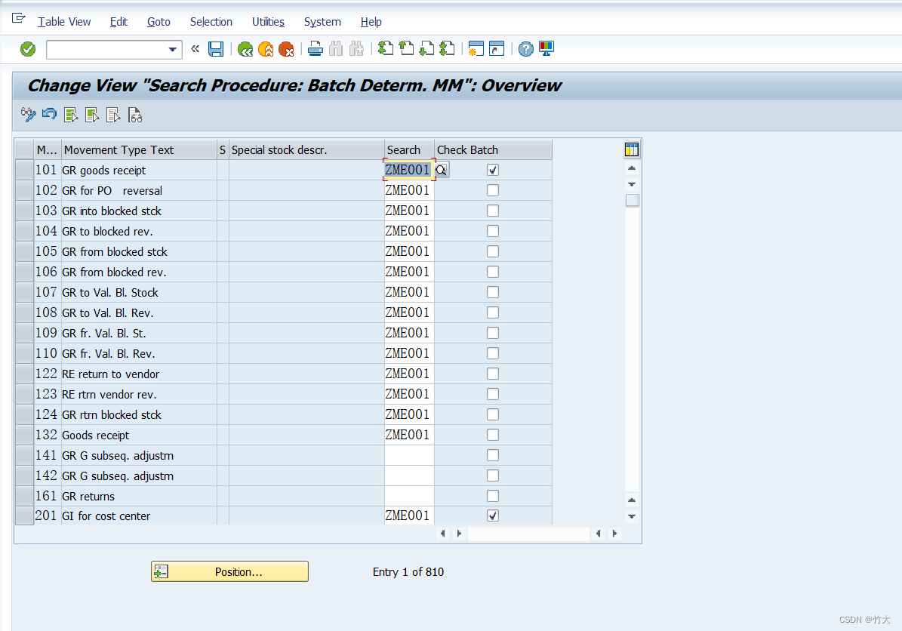The width and height of the screenshot is (902, 631).
Task: Click the select-all corner cell of table
Action: coord(24,150)
